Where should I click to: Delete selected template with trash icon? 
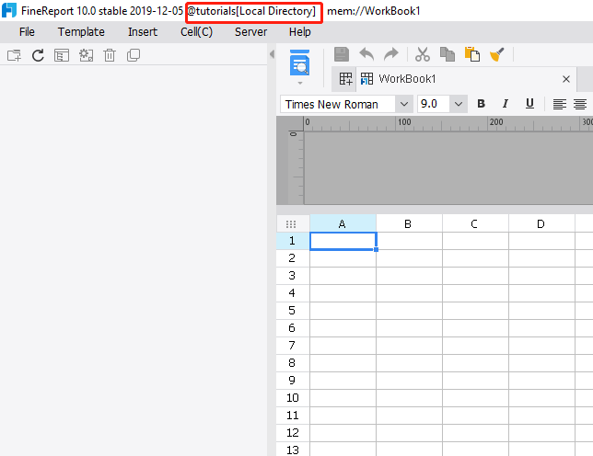pyautogui.click(x=110, y=55)
